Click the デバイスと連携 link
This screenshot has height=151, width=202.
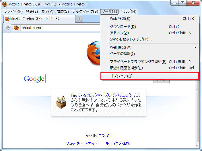[x=117, y=144]
